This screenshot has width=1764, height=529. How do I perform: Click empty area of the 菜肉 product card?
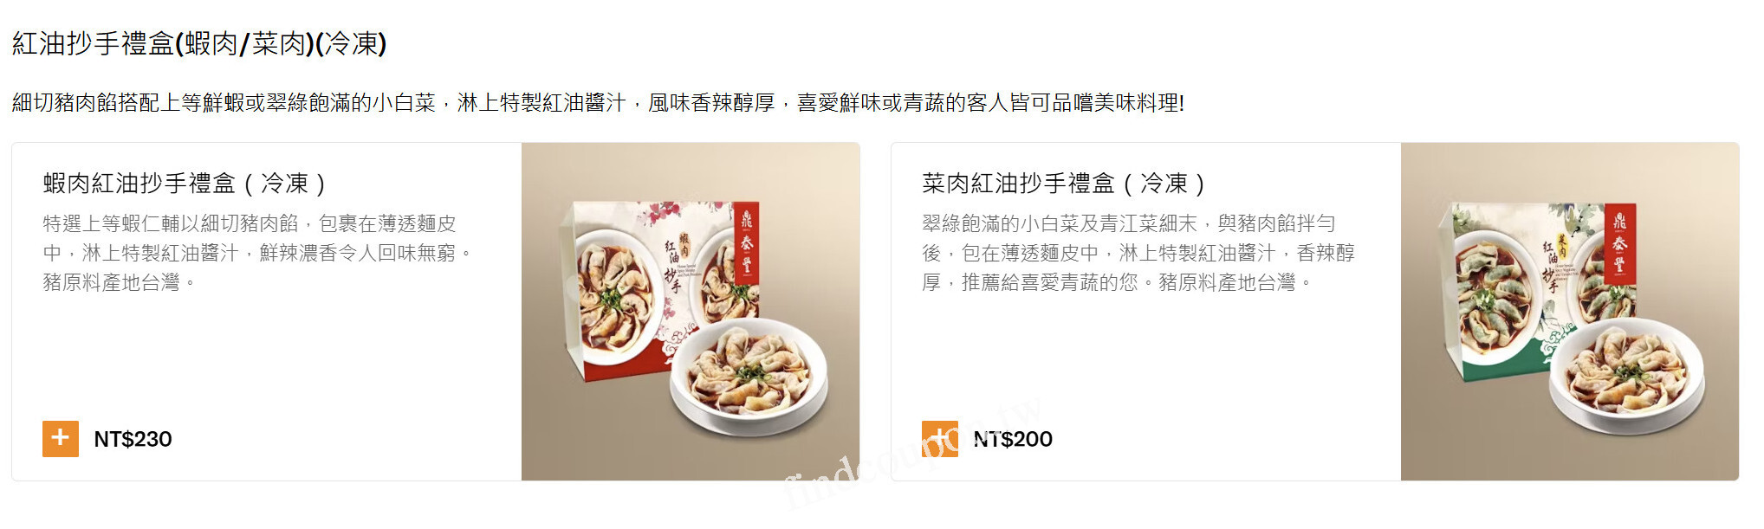pos(1152,364)
